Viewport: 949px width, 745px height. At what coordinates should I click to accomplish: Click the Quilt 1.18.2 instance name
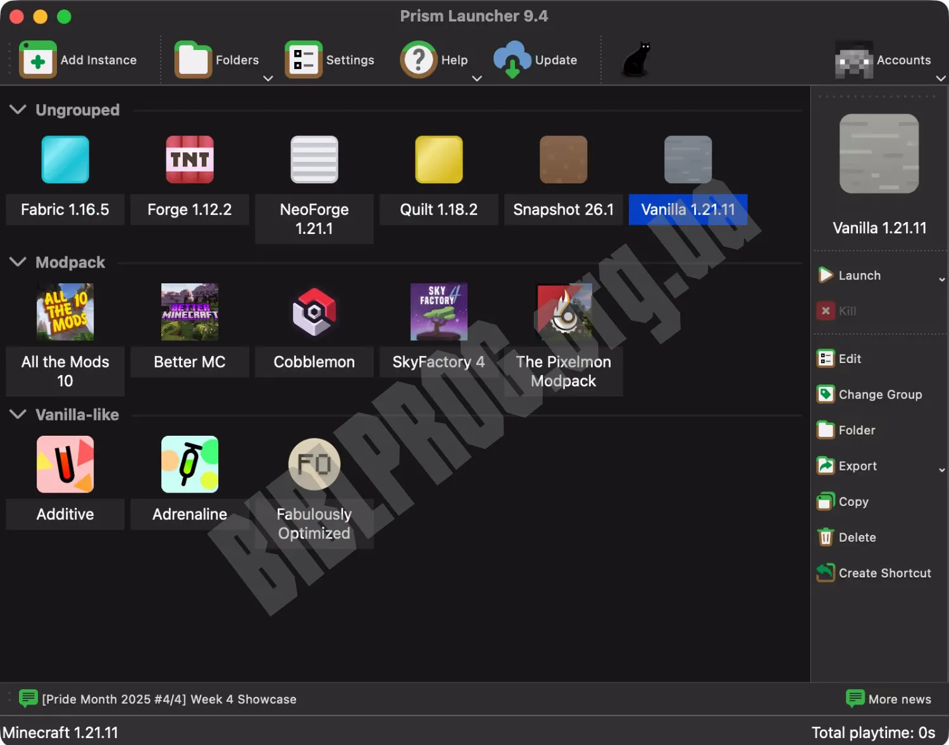pos(439,209)
